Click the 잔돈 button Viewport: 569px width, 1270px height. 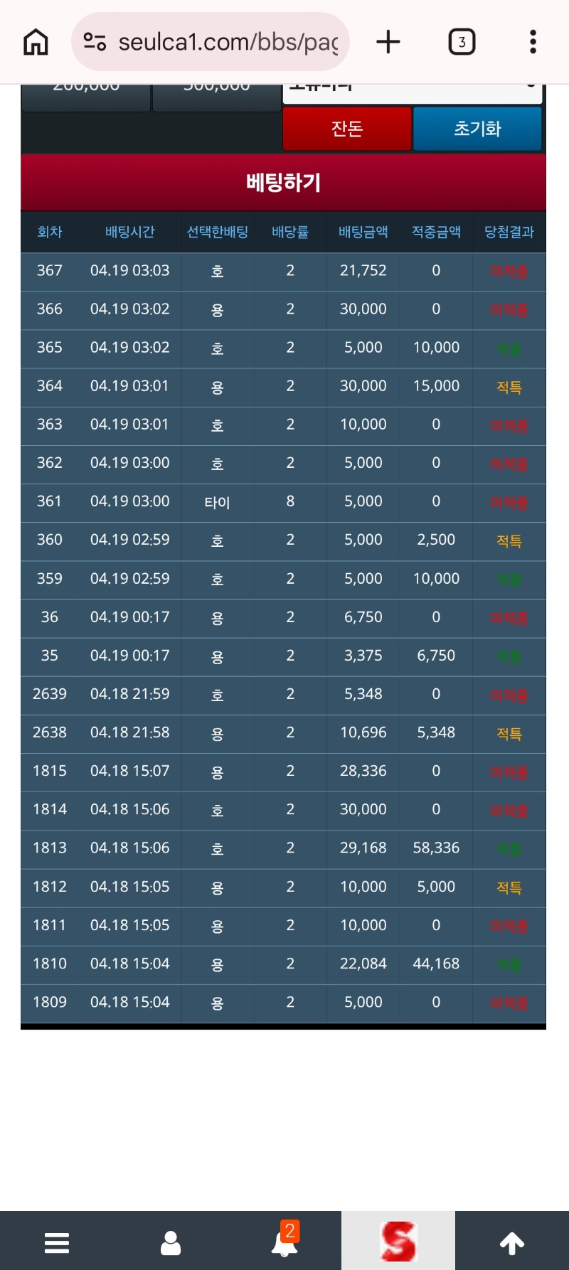[x=347, y=129]
